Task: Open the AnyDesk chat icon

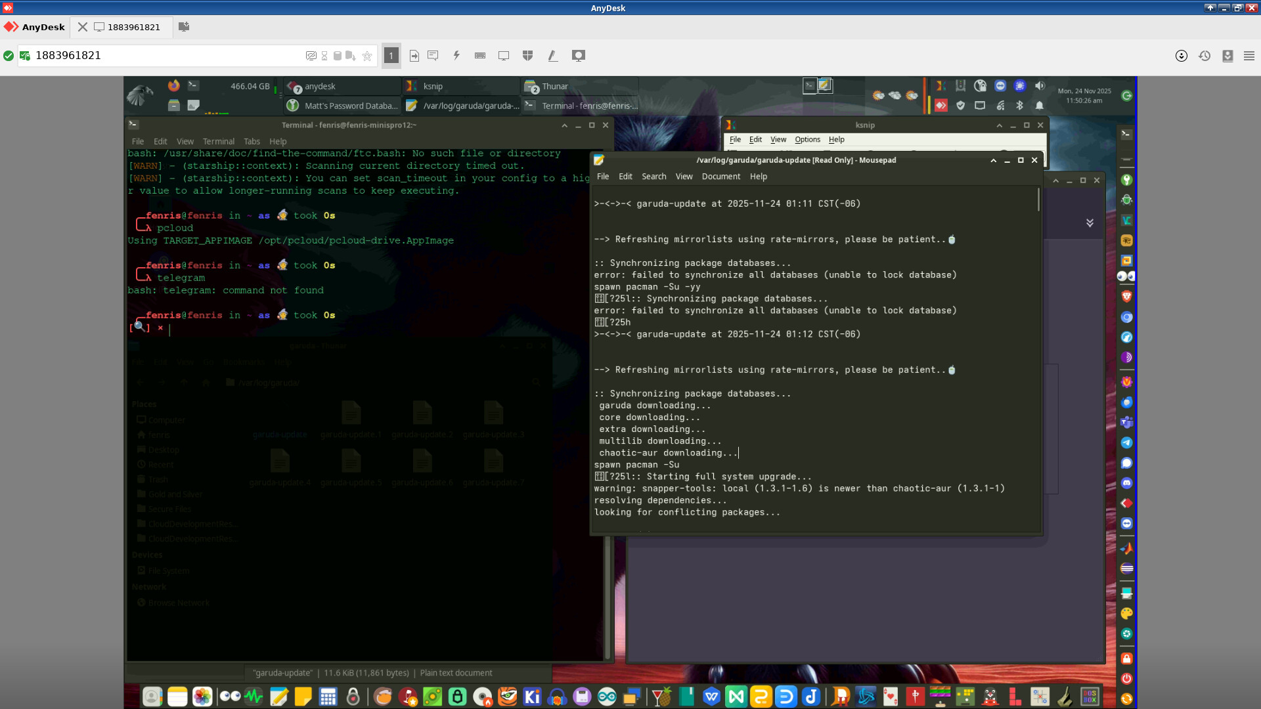Action: (x=433, y=56)
